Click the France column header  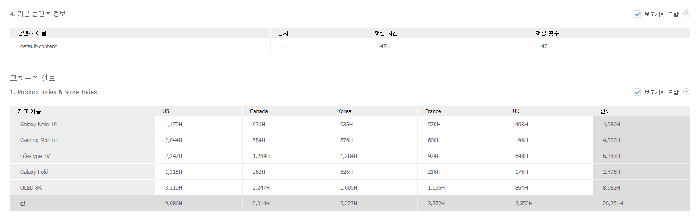point(433,111)
